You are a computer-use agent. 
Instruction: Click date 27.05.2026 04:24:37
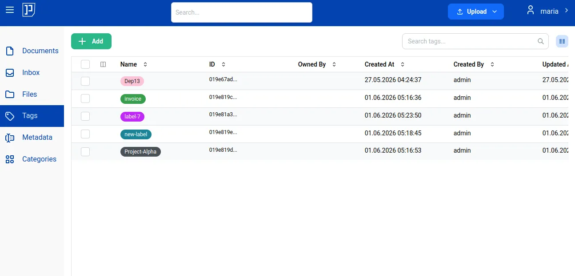click(393, 80)
